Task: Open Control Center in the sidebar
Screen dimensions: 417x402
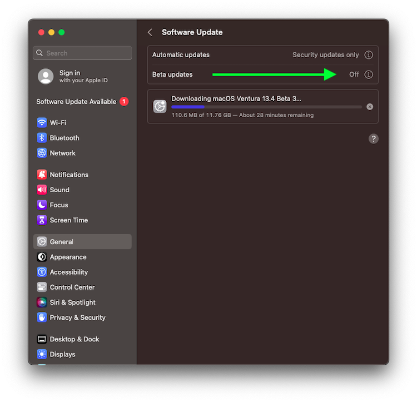Action: pos(82,287)
